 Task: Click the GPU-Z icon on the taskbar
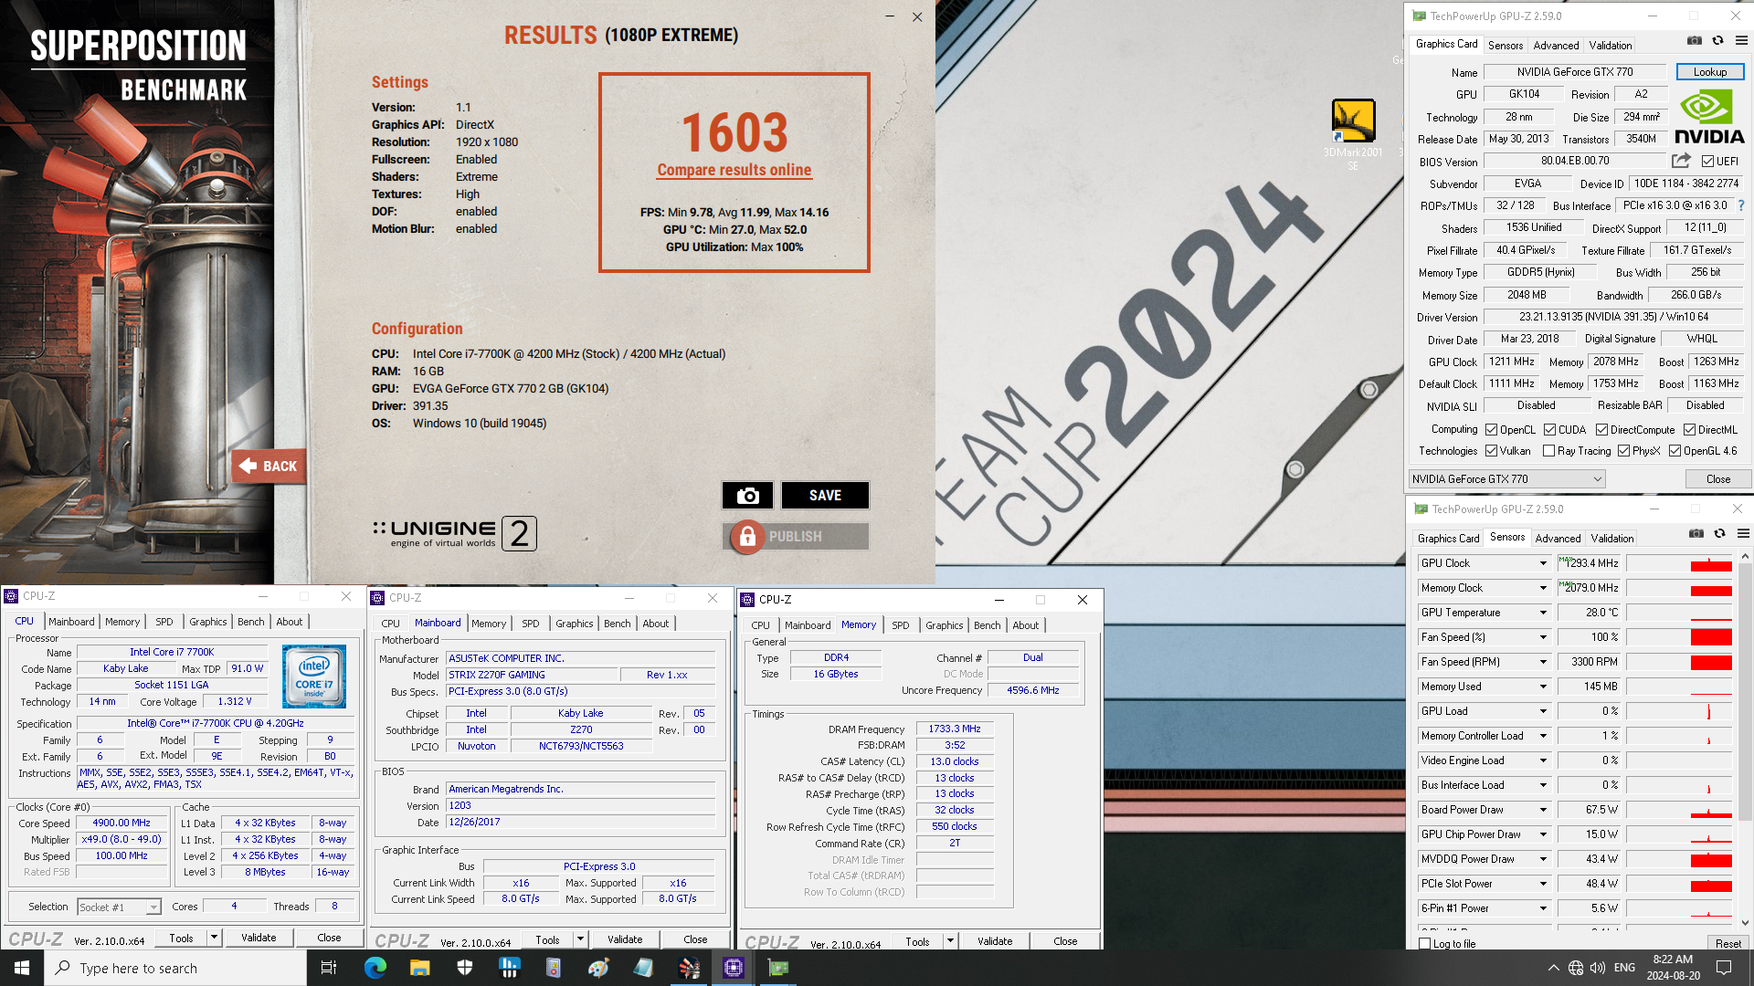tap(778, 968)
